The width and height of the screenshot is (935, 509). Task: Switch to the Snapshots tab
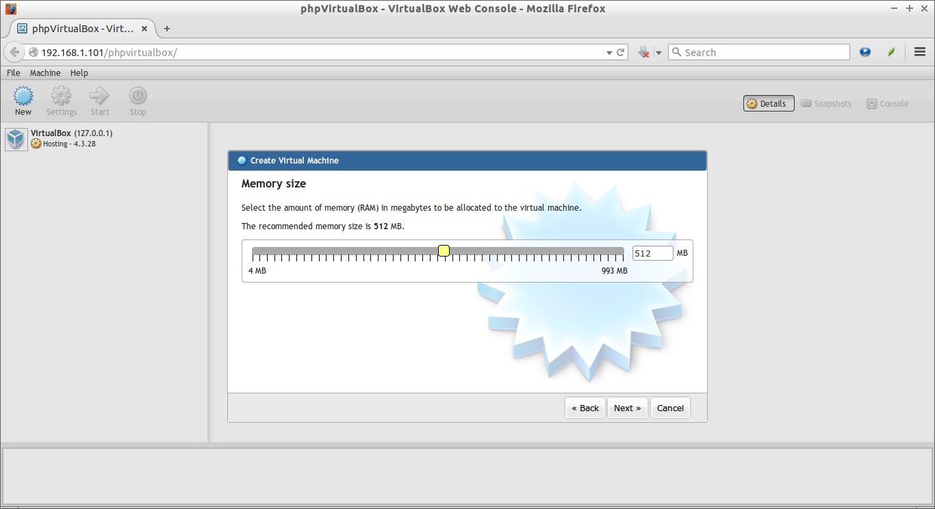point(826,103)
